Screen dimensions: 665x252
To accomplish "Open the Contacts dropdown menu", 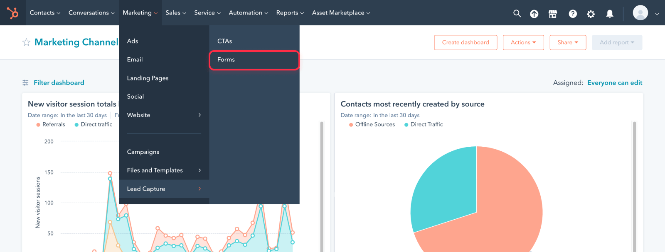I will point(45,13).
